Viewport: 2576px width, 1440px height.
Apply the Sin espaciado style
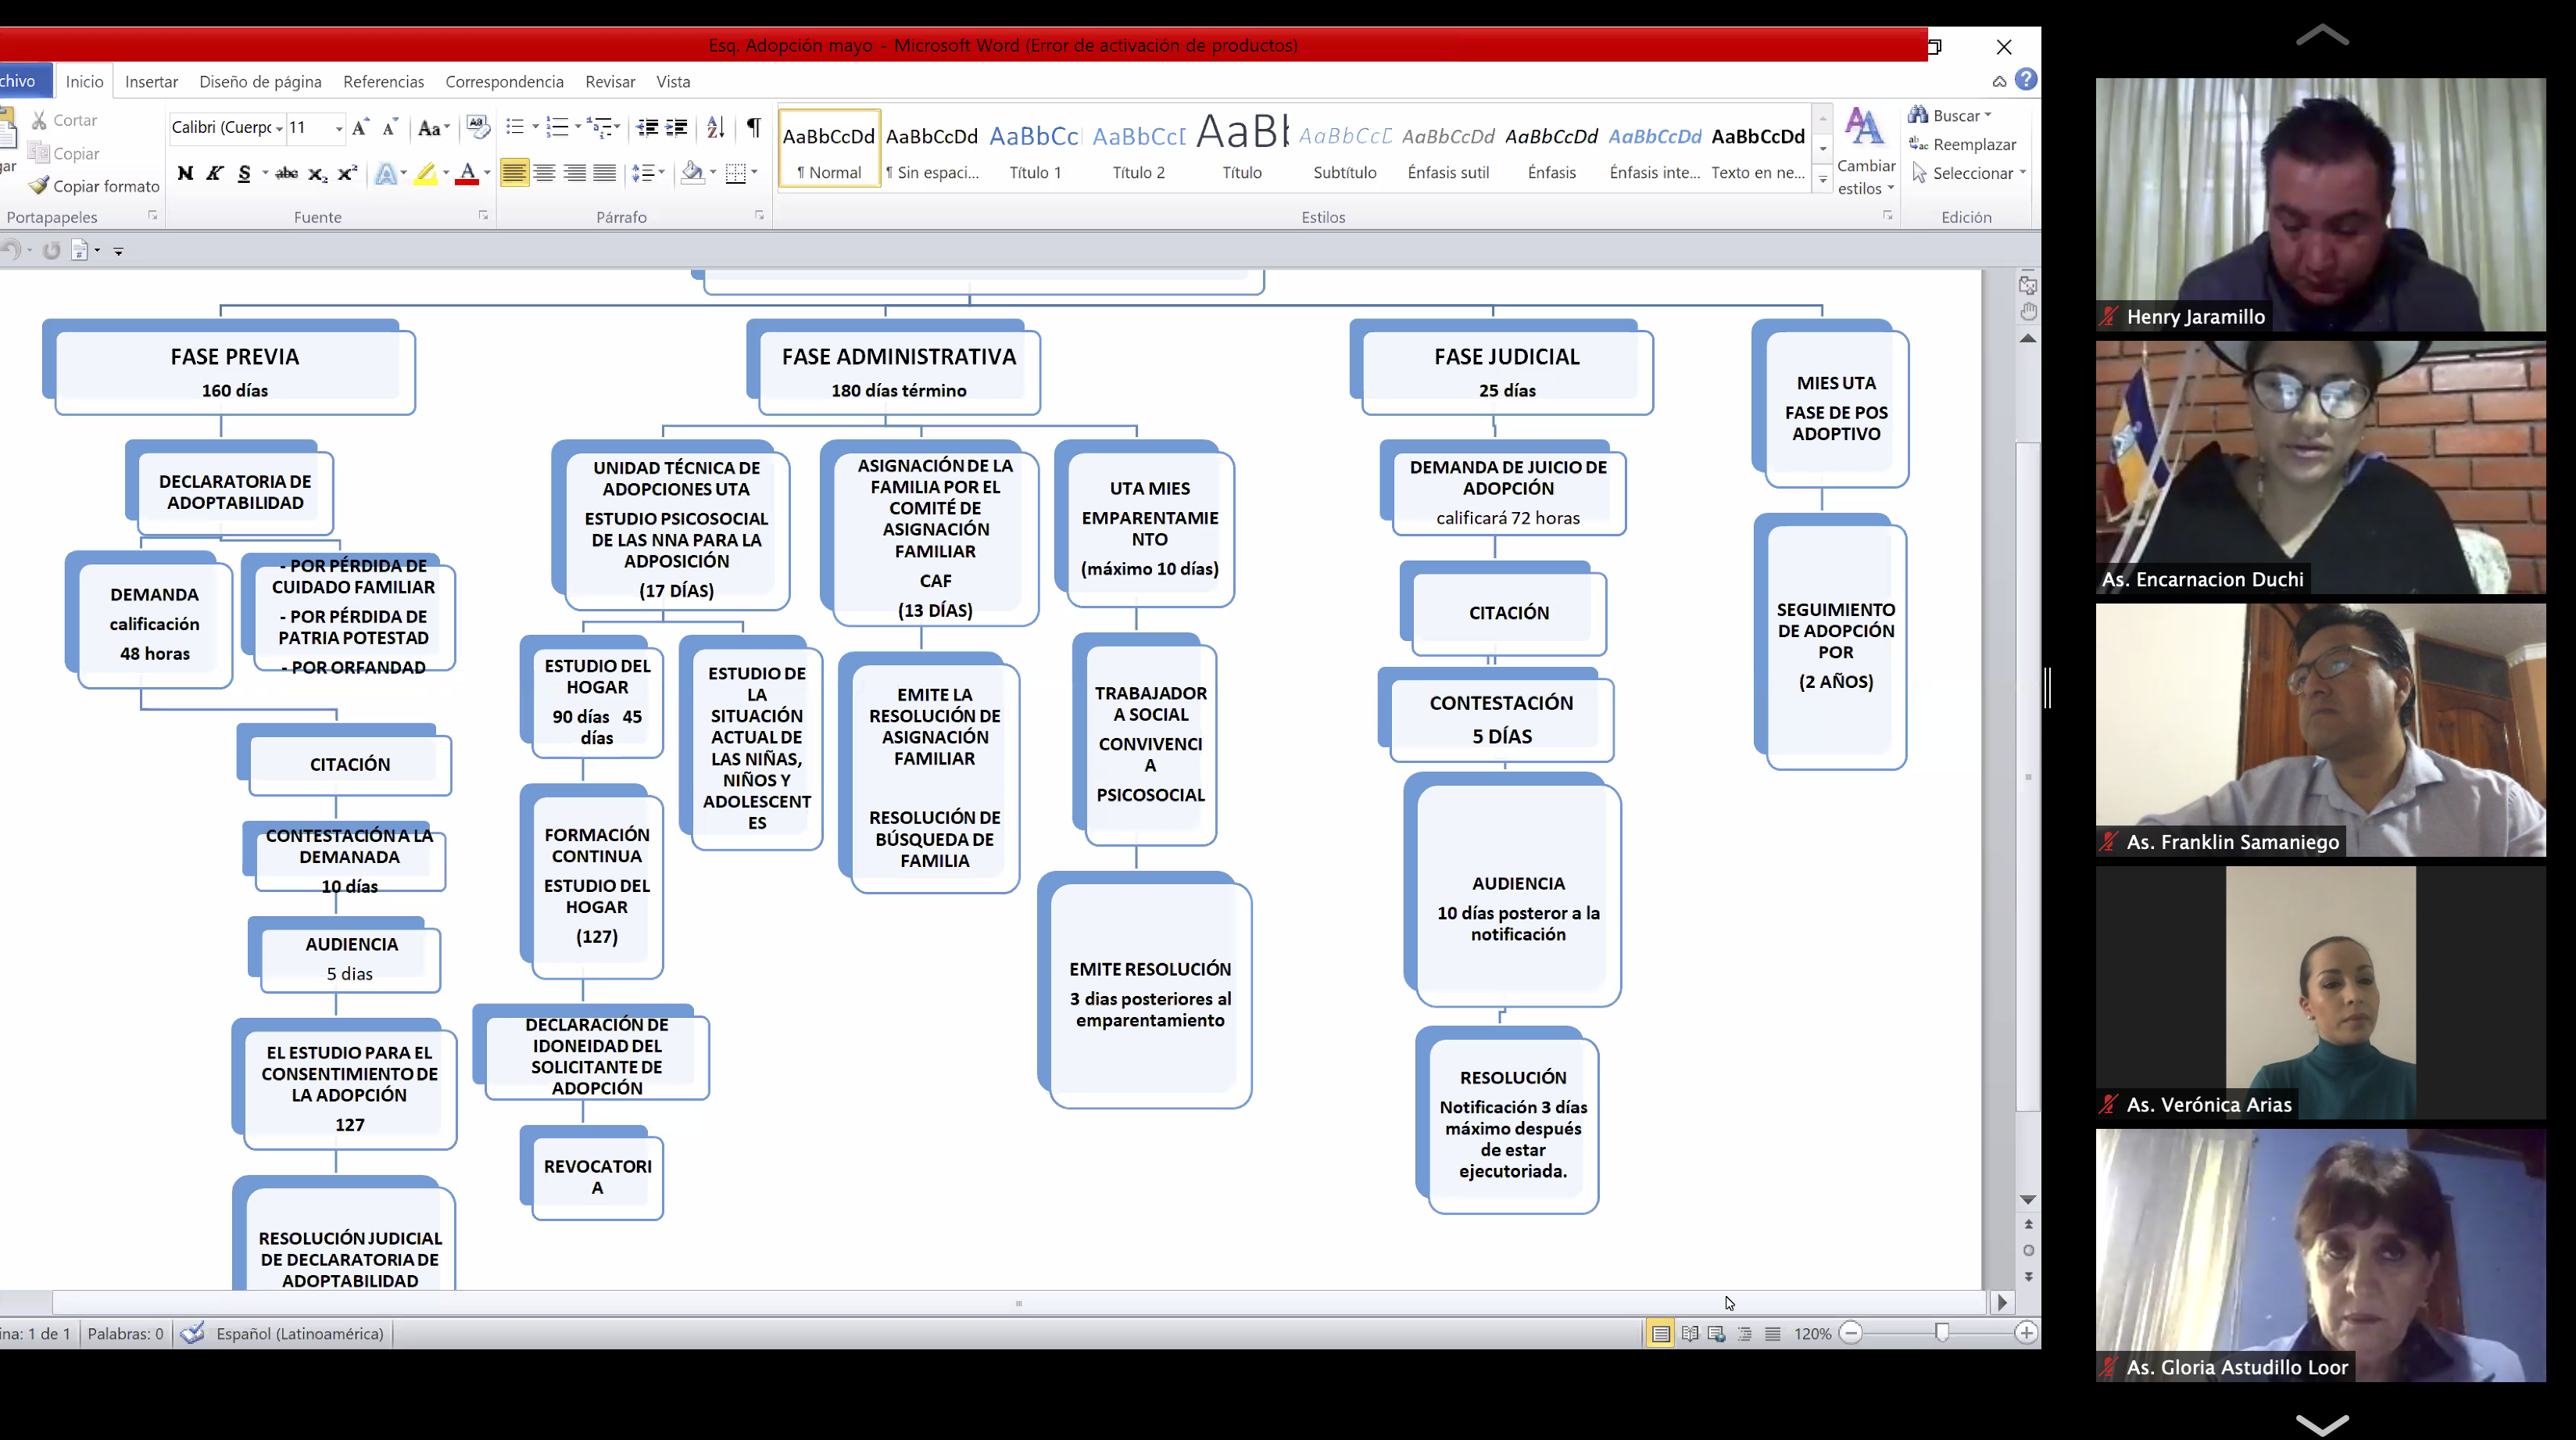pyautogui.click(x=931, y=150)
